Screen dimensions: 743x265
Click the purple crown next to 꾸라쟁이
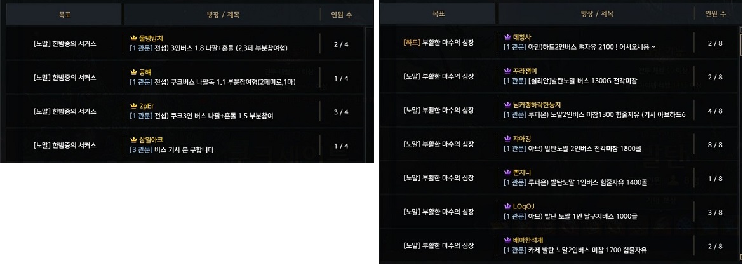[x=507, y=71]
